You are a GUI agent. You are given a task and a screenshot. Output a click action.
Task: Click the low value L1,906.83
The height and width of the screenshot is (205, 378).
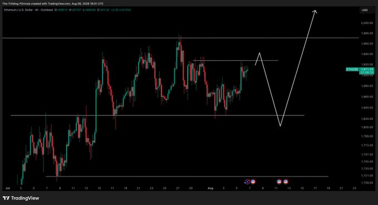(89, 10)
